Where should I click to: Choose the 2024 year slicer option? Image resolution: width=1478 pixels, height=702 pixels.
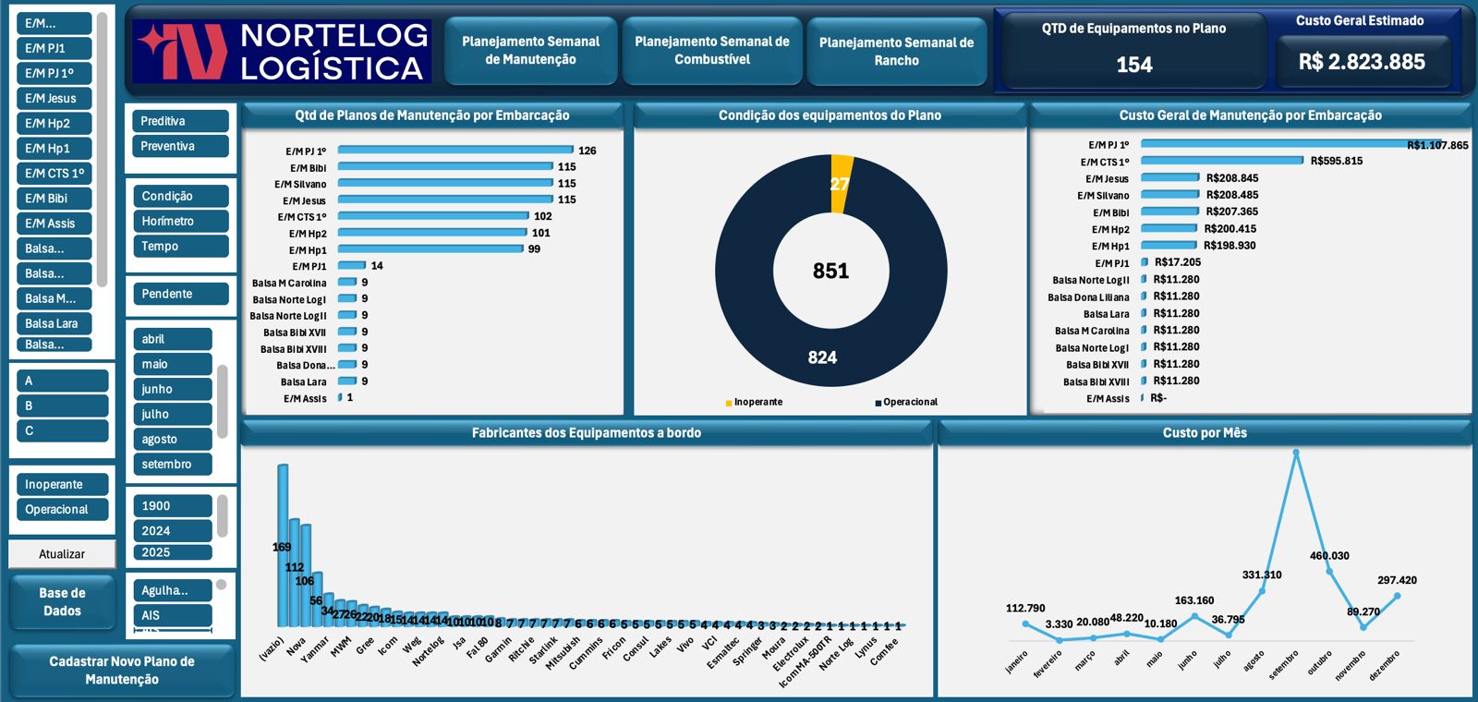[x=173, y=530]
